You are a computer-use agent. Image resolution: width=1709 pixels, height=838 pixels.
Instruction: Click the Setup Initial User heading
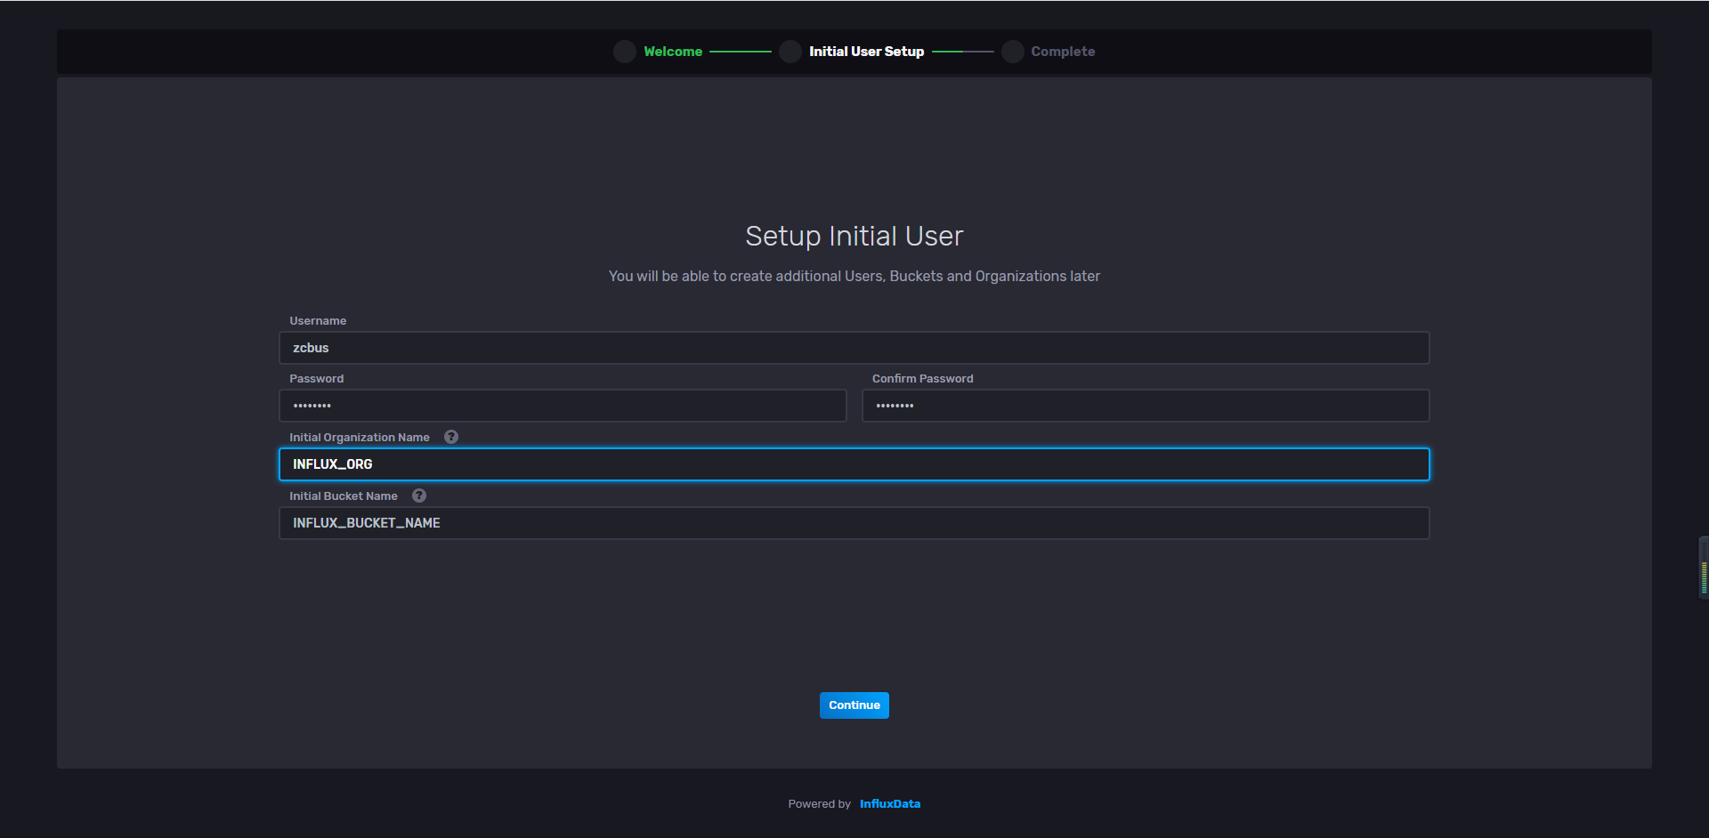(854, 236)
